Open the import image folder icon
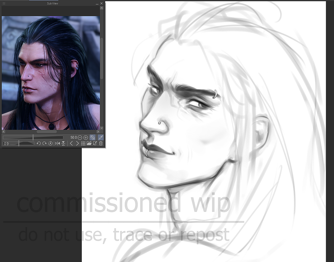Viewport: 334px width, 262px height. point(89,143)
